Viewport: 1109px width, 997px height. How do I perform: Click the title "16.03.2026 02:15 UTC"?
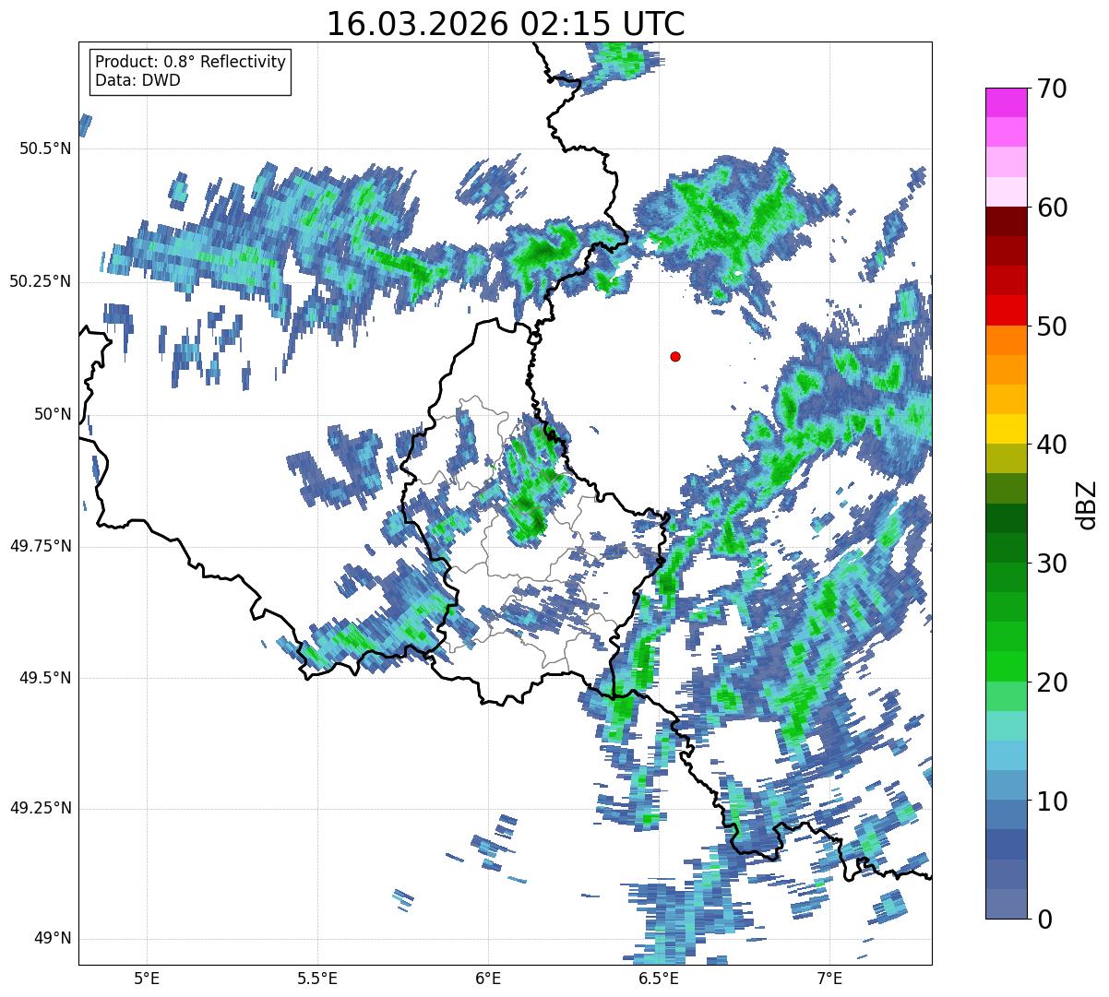point(506,24)
